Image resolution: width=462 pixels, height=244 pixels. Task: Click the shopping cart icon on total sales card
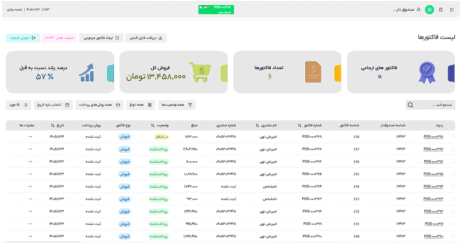200,72
